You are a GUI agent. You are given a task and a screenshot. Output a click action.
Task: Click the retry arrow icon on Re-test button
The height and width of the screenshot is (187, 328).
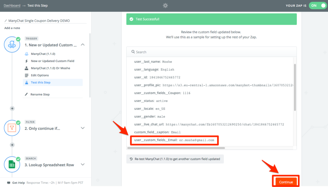[131, 159]
